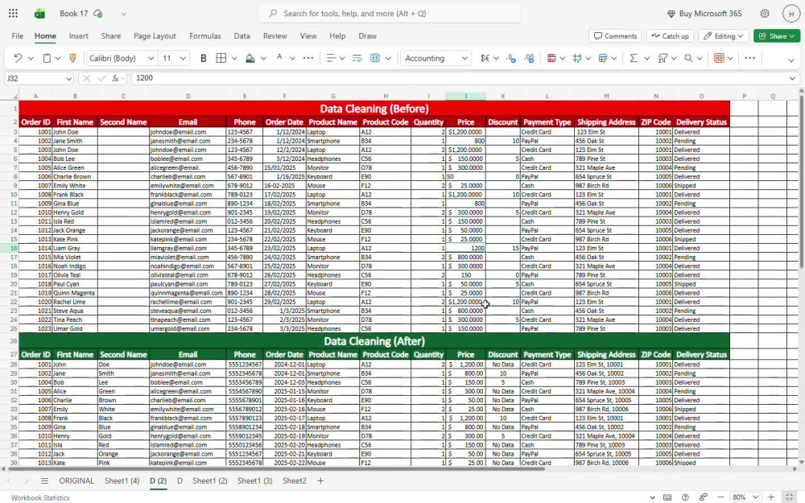The height and width of the screenshot is (503, 805).
Task: Click the account avatar H
Action: (x=791, y=14)
